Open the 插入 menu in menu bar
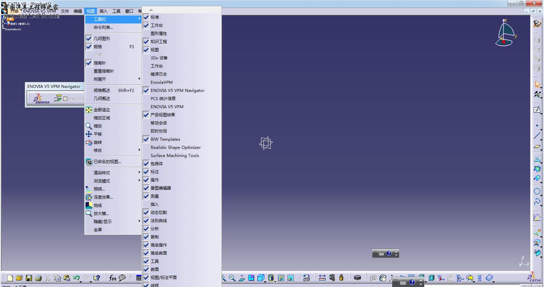Viewport: 544px width, 287px height. coord(104,11)
